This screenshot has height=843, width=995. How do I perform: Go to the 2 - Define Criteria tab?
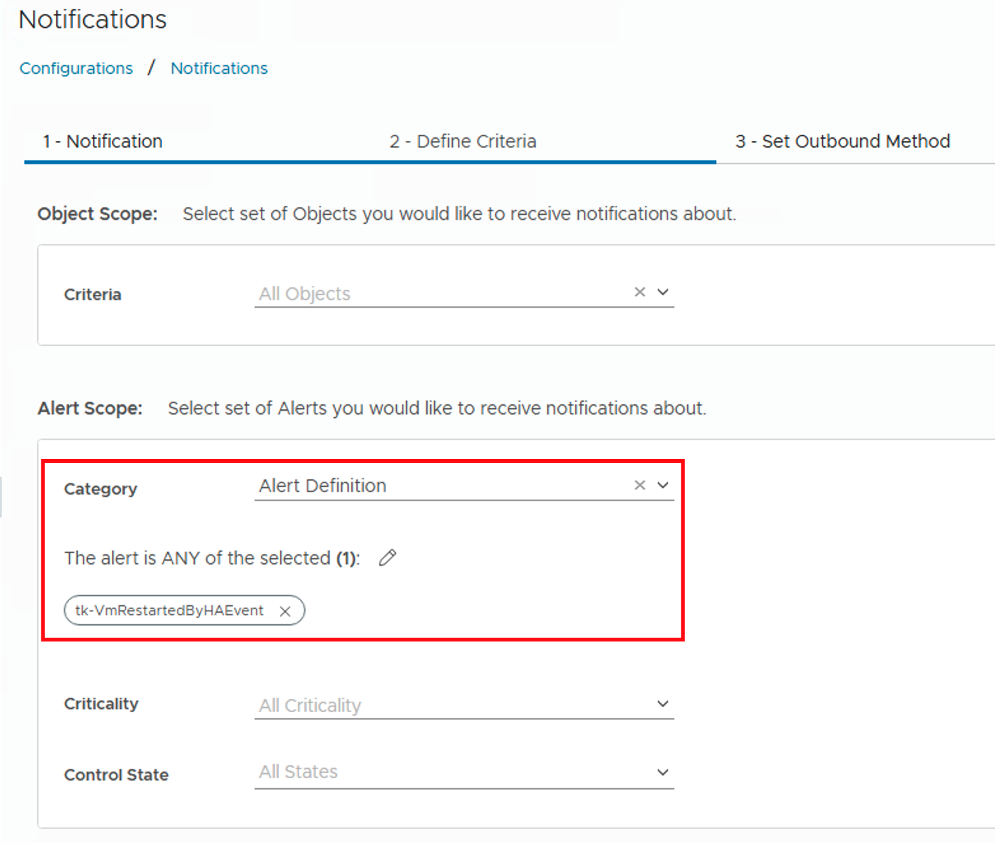(x=463, y=141)
